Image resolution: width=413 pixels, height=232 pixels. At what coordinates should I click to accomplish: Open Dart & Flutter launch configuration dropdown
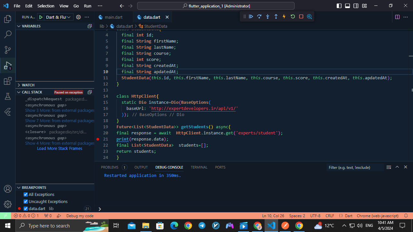(x=58, y=17)
